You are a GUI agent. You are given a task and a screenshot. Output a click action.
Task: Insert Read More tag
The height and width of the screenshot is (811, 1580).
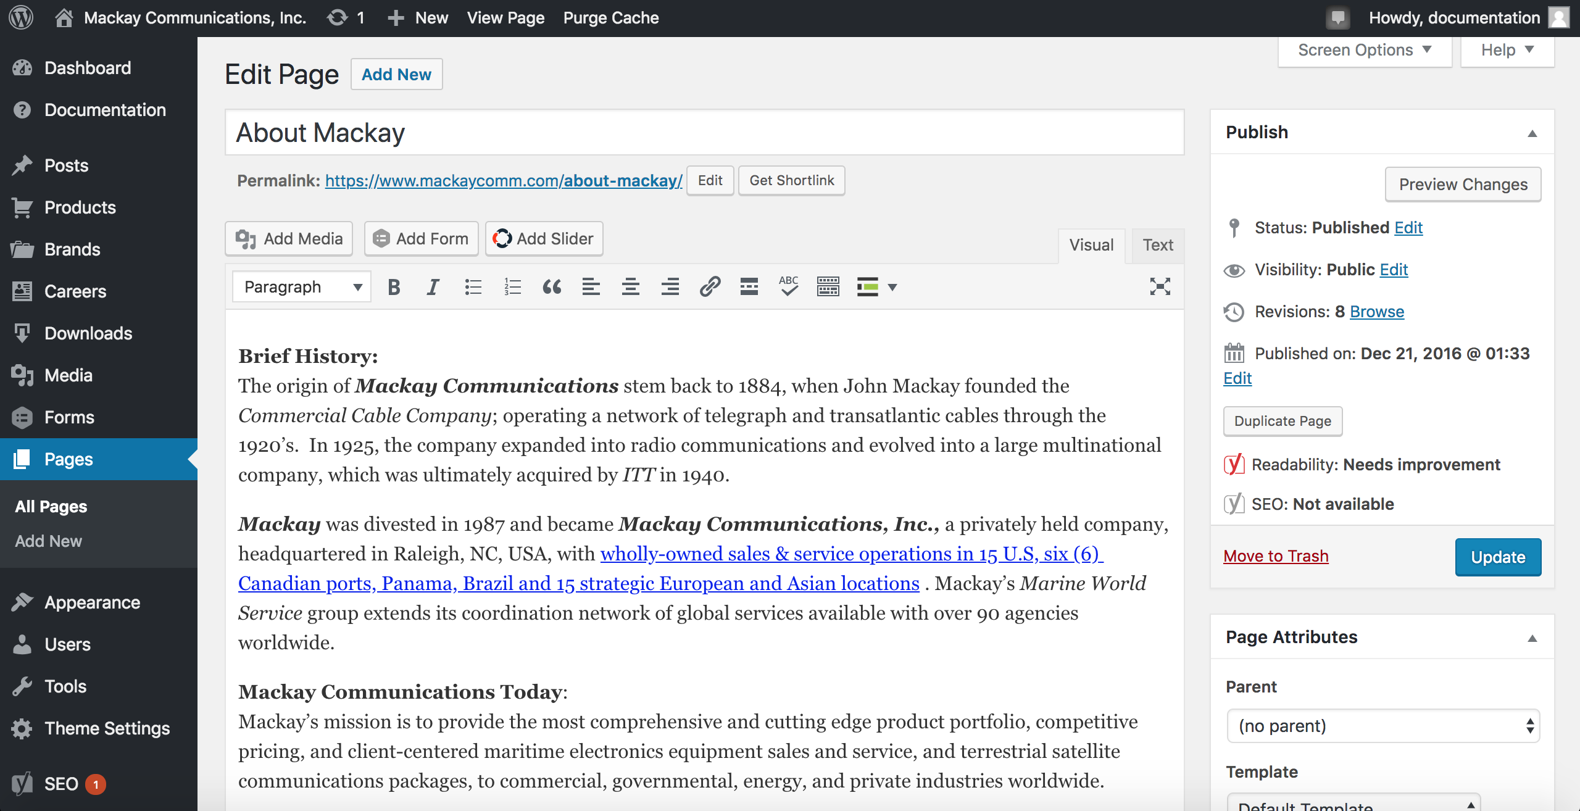pos(749,287)
